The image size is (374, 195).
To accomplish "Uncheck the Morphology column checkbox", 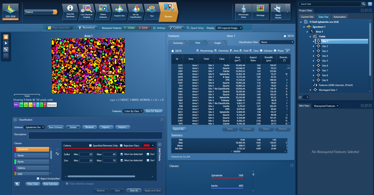I will (x=198, y=50).
